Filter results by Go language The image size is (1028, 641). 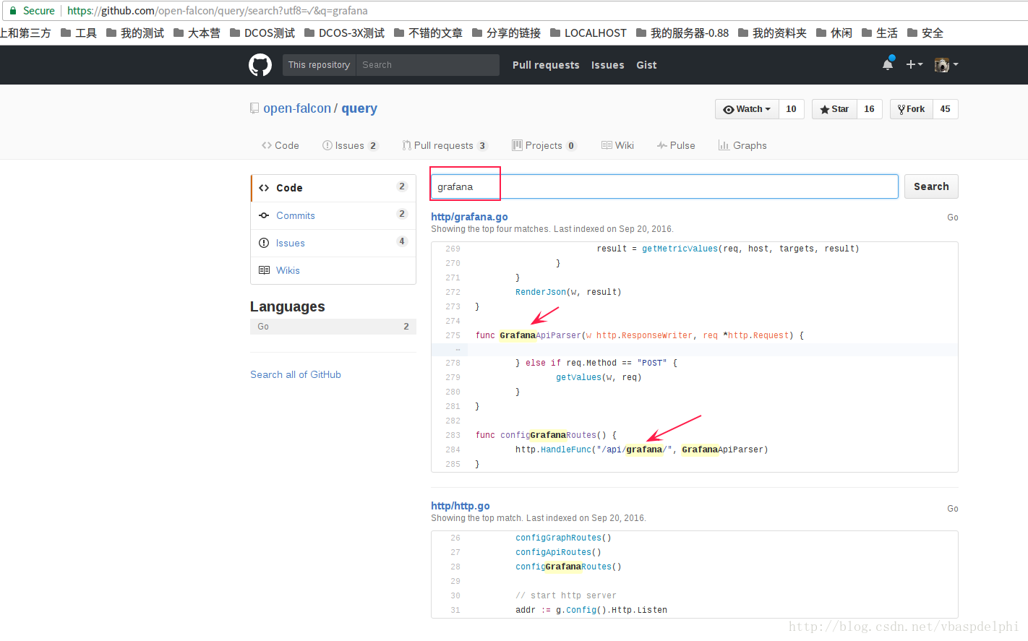(x=333, y=327)
